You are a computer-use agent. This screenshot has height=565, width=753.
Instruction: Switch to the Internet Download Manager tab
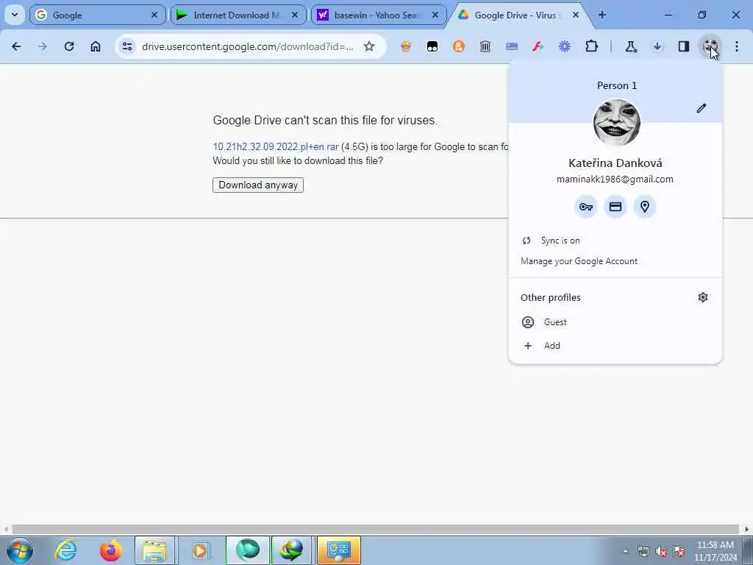(x=238, y=15)
